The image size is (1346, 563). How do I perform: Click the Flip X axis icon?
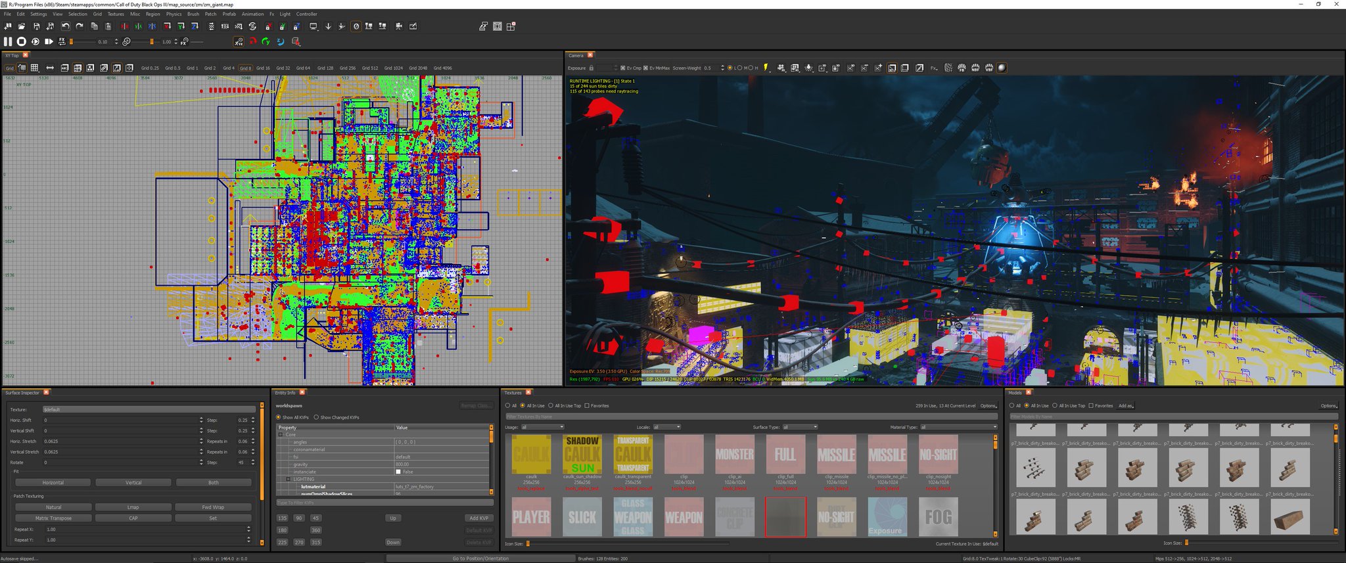124,26
